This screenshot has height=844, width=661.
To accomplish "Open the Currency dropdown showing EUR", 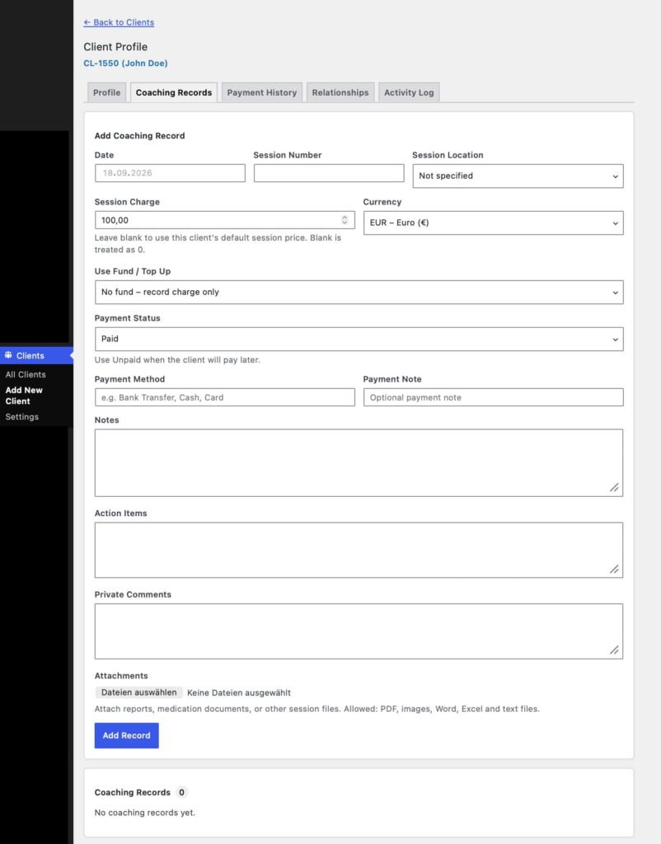I will [493, 223].
